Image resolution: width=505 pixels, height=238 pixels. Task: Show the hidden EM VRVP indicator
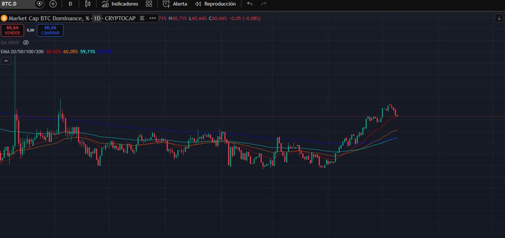[x=26, y=42]
